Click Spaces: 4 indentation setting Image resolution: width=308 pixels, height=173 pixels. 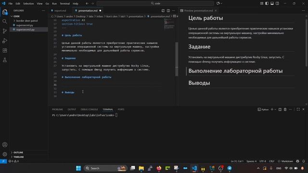[251, 161]
